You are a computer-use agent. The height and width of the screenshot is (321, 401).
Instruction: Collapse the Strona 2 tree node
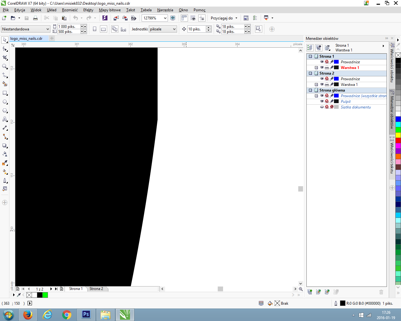pos(310,73)
